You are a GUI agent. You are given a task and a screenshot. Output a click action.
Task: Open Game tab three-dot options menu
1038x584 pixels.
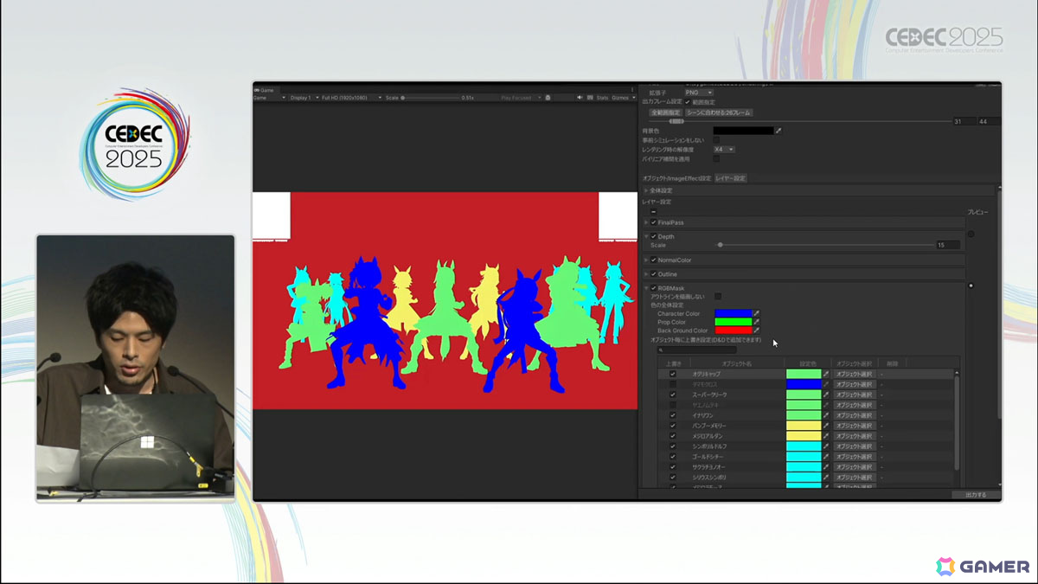click(x=631, y=89)
